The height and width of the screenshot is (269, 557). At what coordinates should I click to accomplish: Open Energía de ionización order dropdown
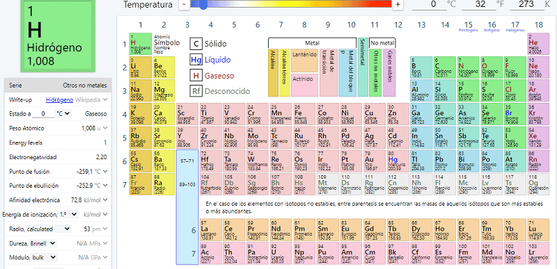click(68, 214)
